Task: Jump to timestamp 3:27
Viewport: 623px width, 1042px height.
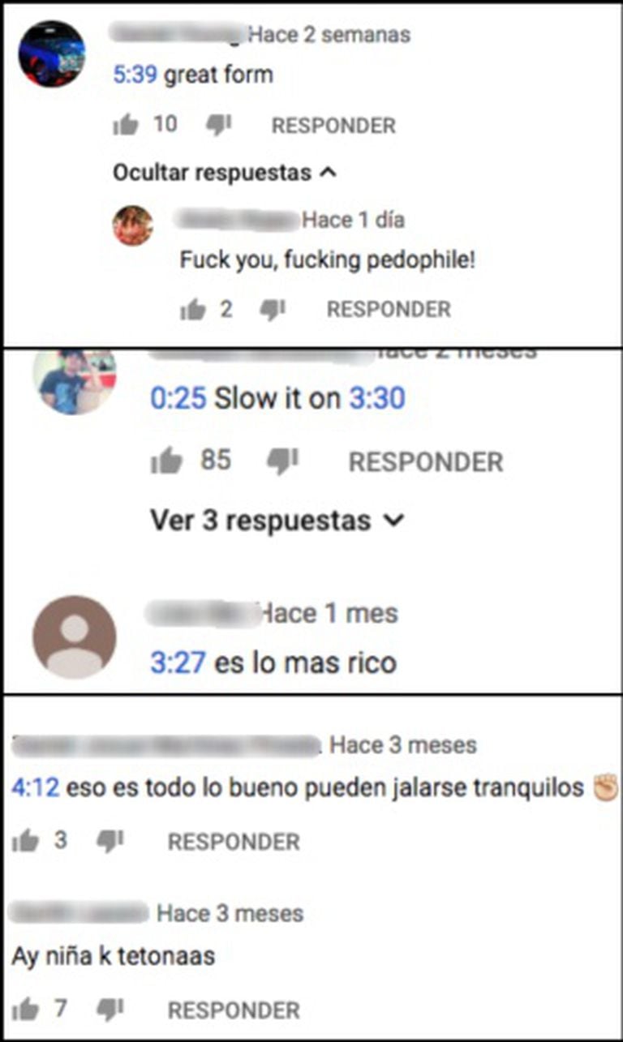Action: click(178, 663)
